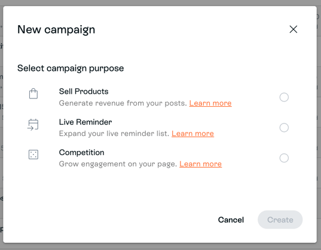Click the calendar arrow icon for Live Reminder

33,125
